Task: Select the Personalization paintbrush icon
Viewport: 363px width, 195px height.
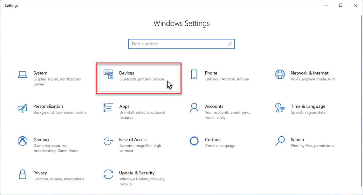Action: (23, 108)
